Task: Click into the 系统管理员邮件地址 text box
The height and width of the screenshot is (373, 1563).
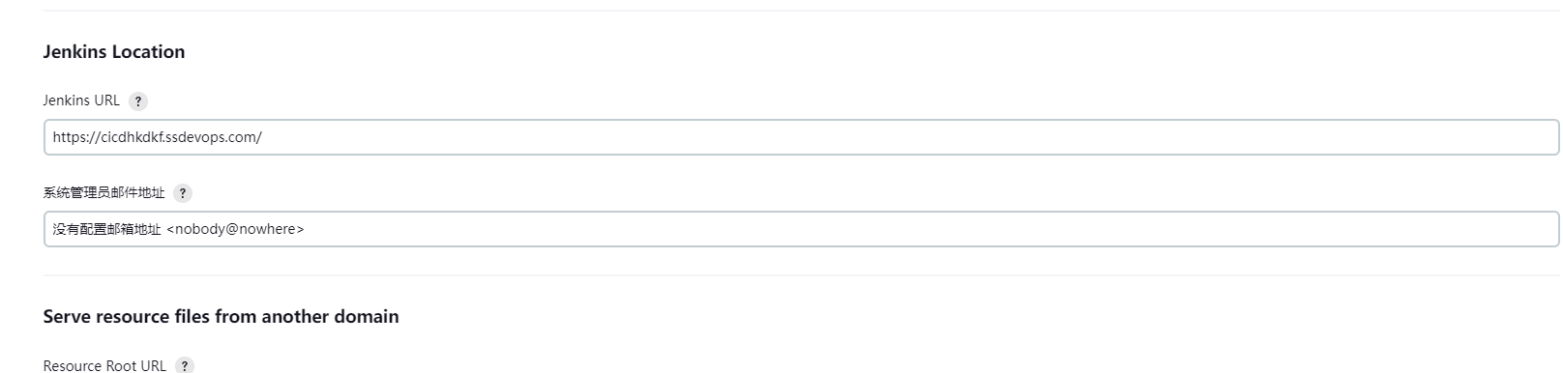Action: [801, 229]
